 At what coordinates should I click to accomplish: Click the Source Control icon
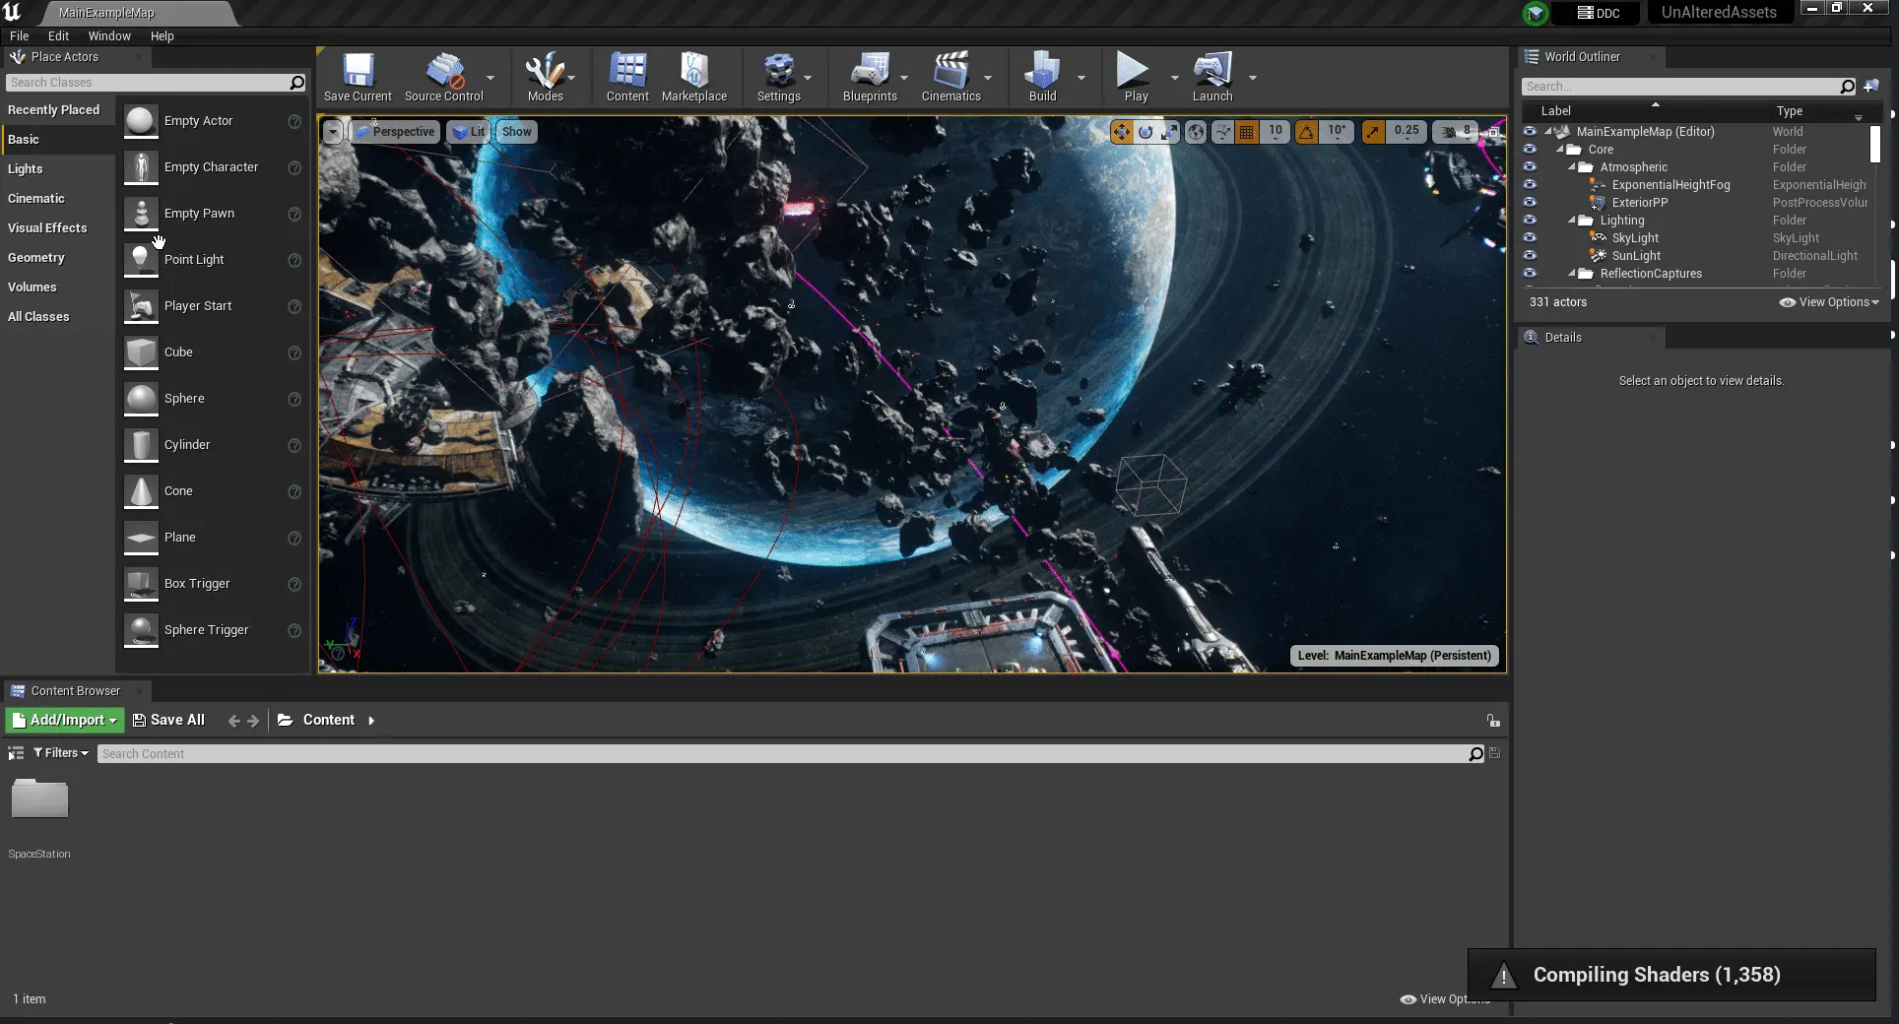point(443,77)
